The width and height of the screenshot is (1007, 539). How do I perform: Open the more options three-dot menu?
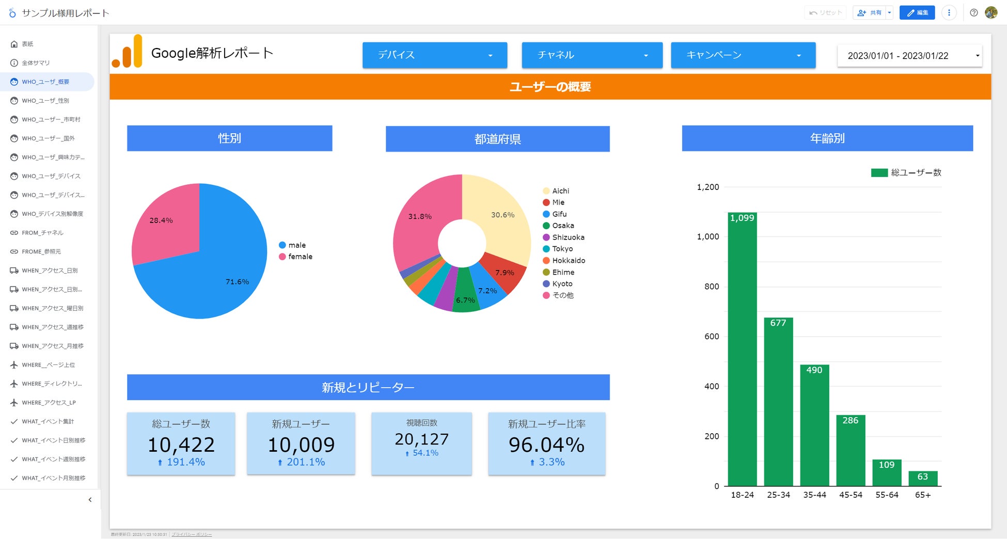pos(949,13)
